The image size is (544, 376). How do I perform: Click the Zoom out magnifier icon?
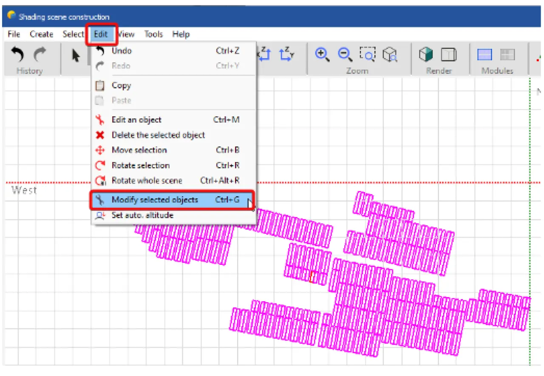[345, 54]
